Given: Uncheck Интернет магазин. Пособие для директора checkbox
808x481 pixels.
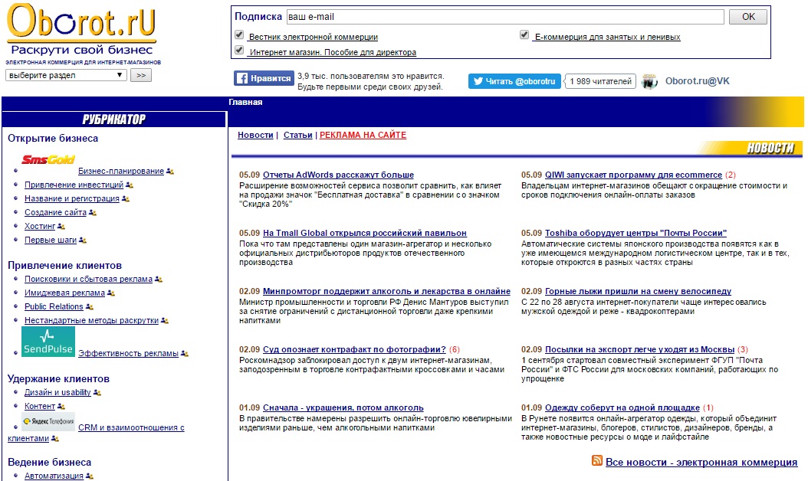Looking at the screenshot, I should coord(239,50).
